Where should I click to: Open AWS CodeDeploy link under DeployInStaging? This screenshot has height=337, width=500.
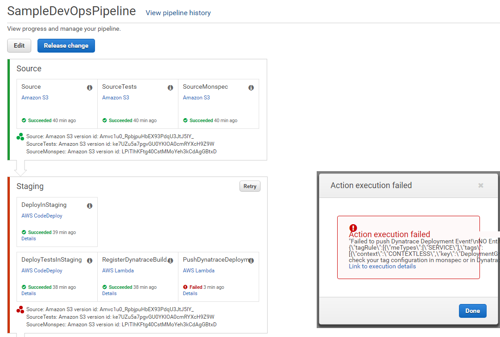click(x=42, y=216)
